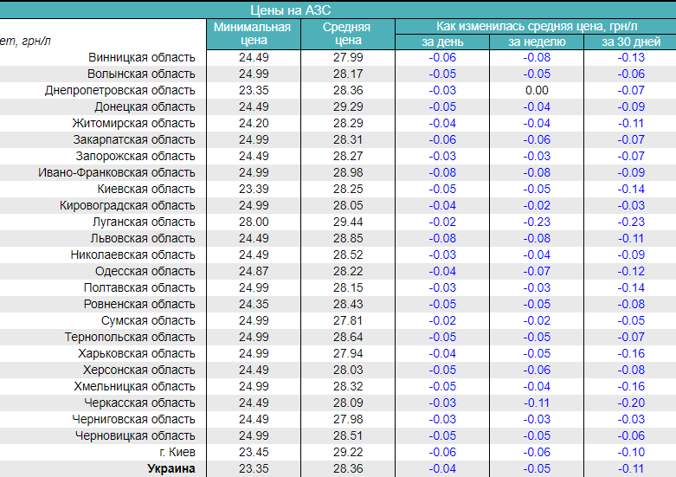Select Донецкая область average price 29.29
This screenshot has width=676, height=477.
click(x=348, y=106)
